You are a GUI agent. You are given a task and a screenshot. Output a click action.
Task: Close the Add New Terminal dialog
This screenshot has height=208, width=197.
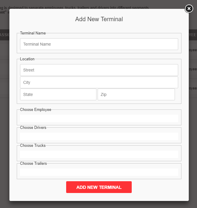189,9
